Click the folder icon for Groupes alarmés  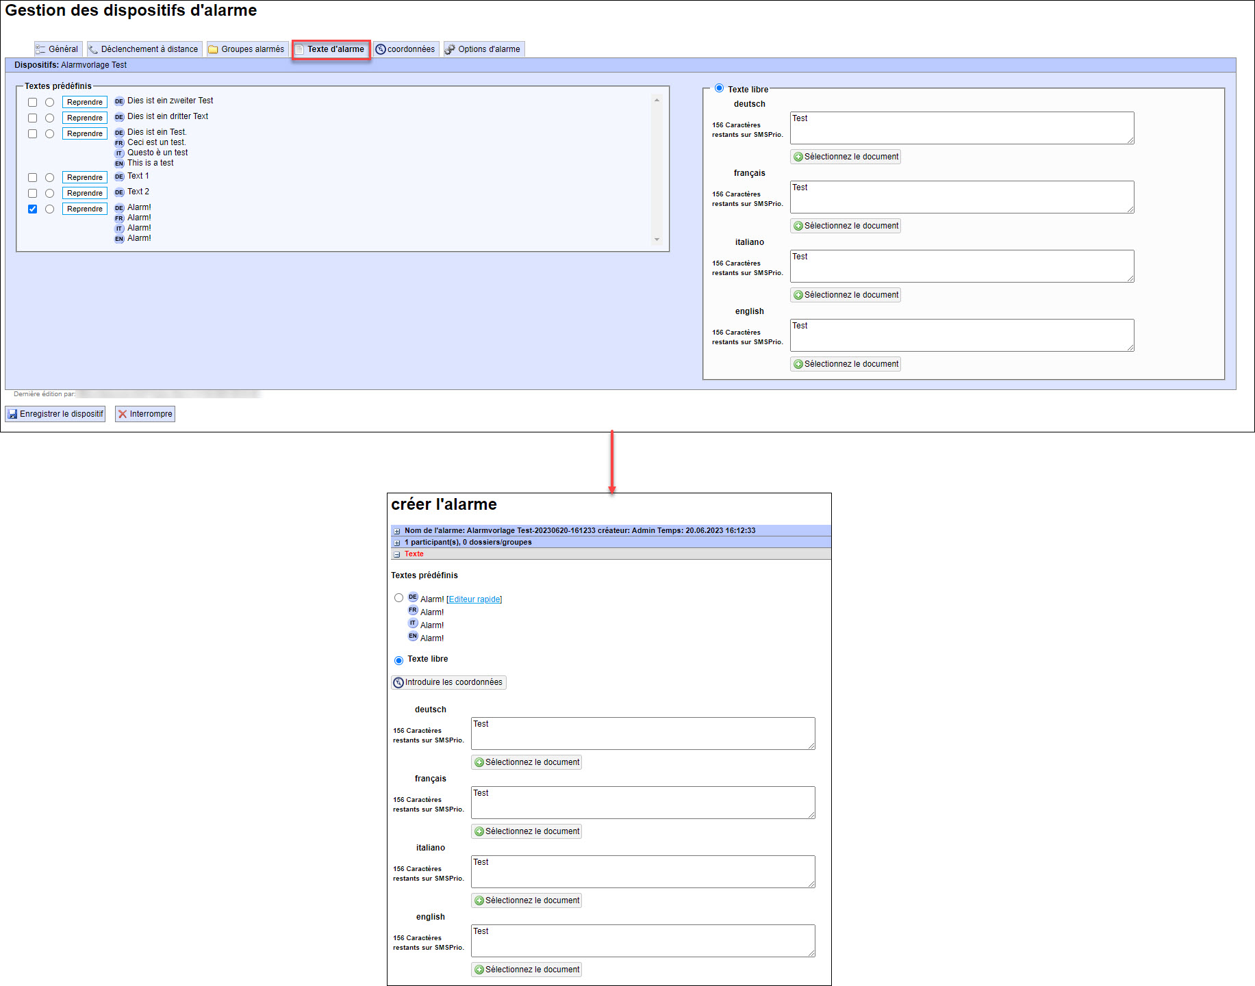[213, 49]
